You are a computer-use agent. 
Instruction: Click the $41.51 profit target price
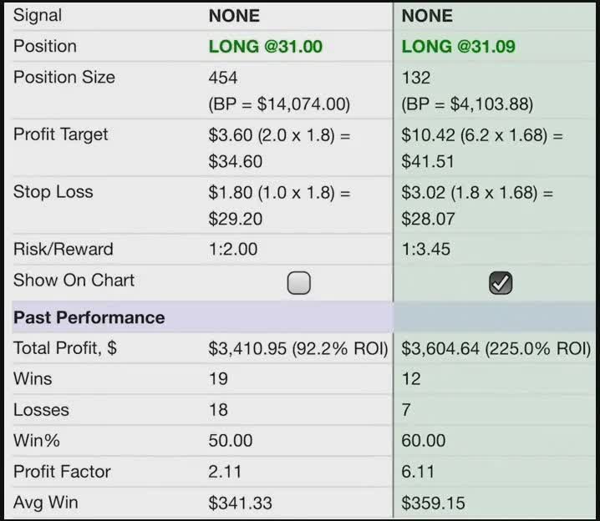click(x=427, y=161)
